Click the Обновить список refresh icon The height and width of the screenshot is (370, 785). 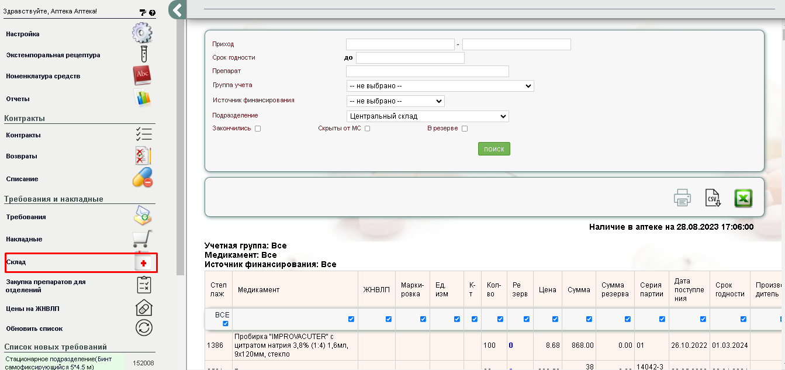144,328
